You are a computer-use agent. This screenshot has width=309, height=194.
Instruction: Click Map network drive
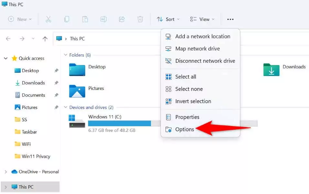197,48
